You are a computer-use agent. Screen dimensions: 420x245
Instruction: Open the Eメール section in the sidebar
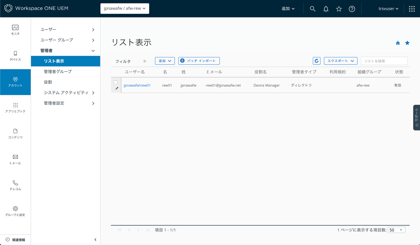click(x=15, y=159)
